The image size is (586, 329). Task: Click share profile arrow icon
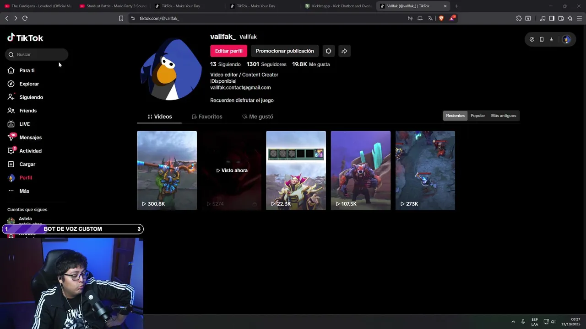click(344, 51)
